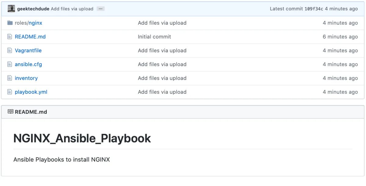Click the README book icon

pyautogui.click(x=10, y=112)
